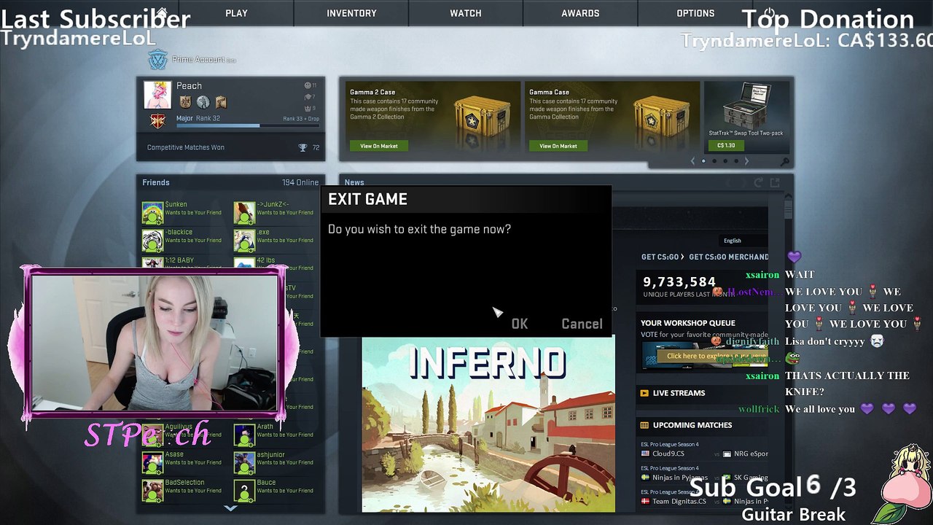Click ashjunior's friend avatar icon

click(244, 462)
